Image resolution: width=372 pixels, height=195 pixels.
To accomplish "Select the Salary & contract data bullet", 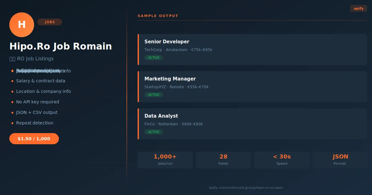I will point(41,81).
